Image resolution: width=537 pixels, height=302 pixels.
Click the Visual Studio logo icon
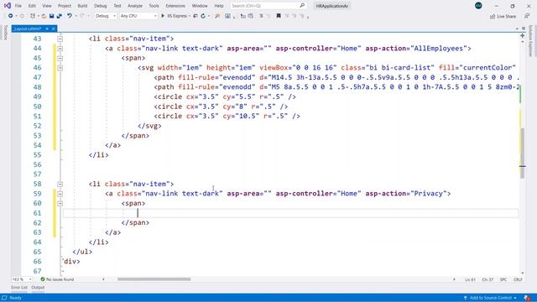coord(8,6)
